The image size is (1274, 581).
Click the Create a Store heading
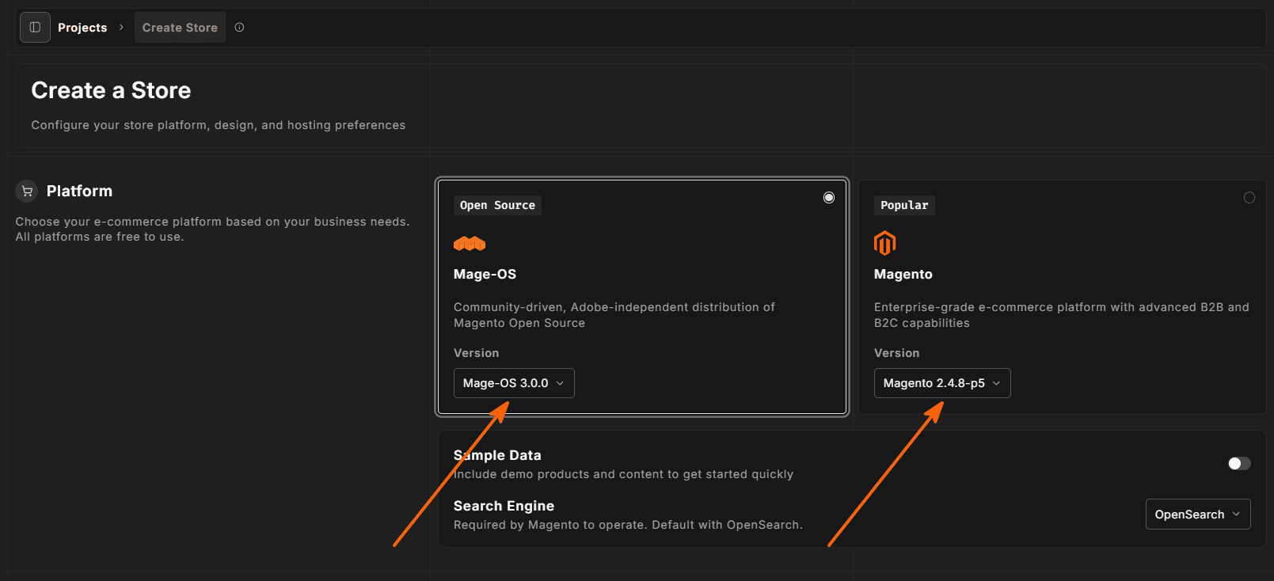click(111, 90)
